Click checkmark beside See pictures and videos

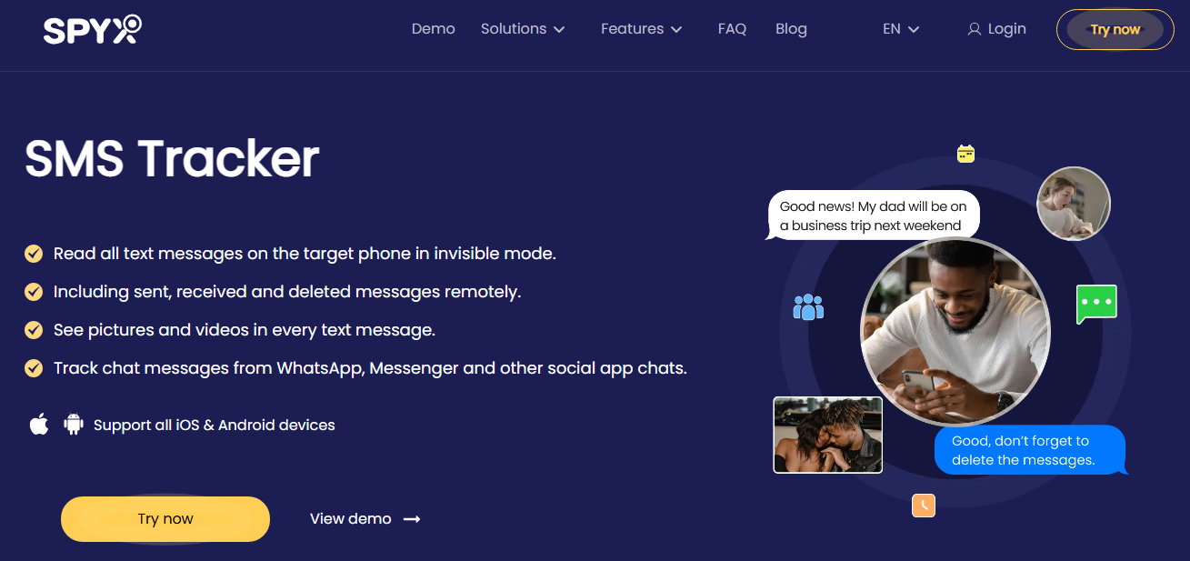pos(34,330)
